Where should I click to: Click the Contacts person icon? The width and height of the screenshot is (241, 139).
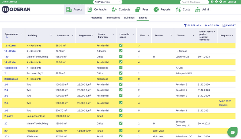click(114, 9)
